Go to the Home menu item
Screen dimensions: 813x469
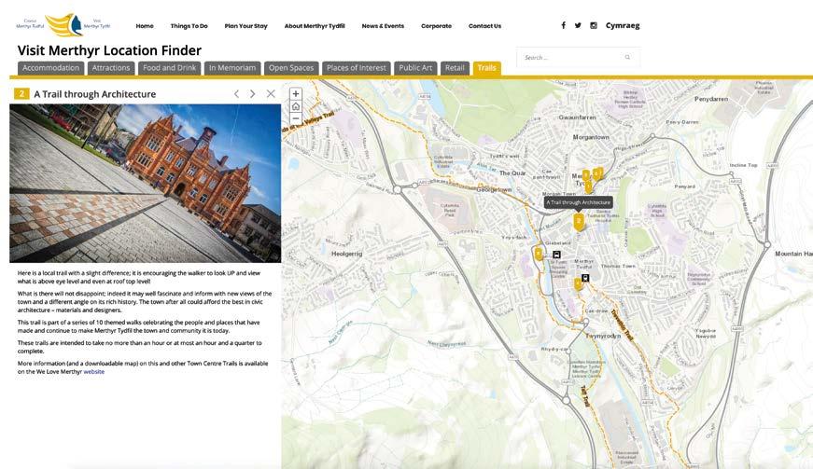145,26
